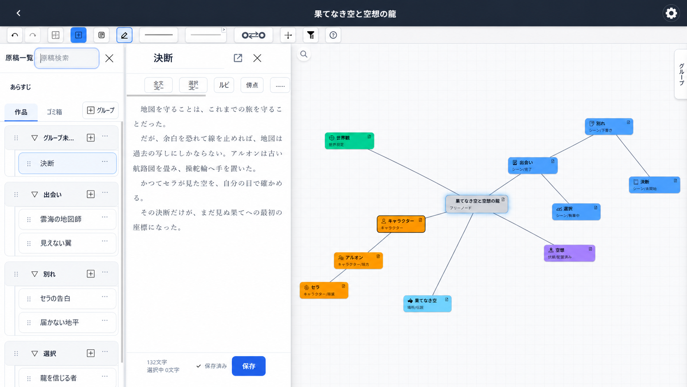This screenshot has height=387, width=687.
Task: Toggle the blue add-node toolbar button
Action: [79, 35]
